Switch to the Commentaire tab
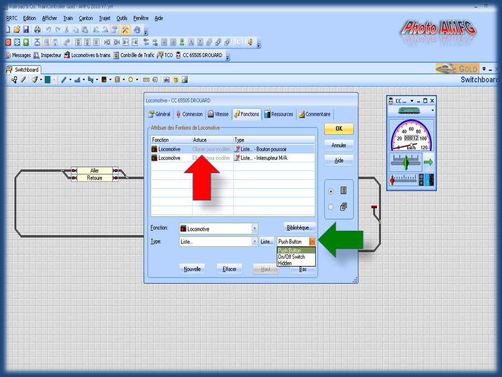Screen dimensions: 502x377 (x=315, y=114)
